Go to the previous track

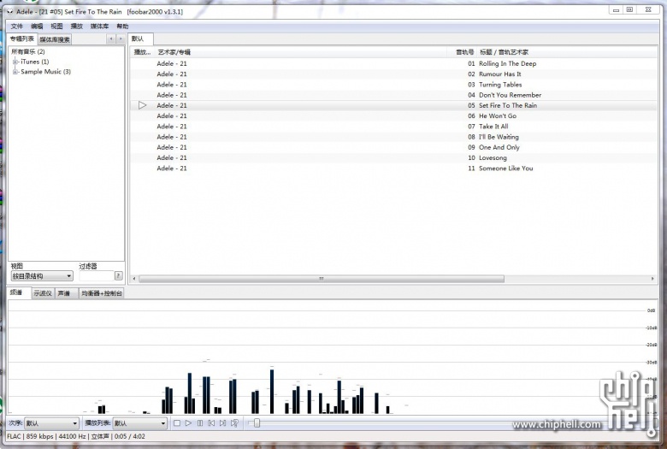click(211, 423)
